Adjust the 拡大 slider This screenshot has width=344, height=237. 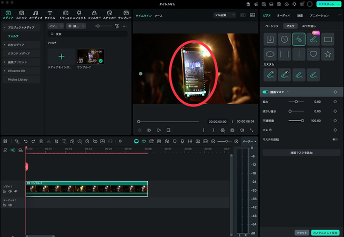point(296,102)
